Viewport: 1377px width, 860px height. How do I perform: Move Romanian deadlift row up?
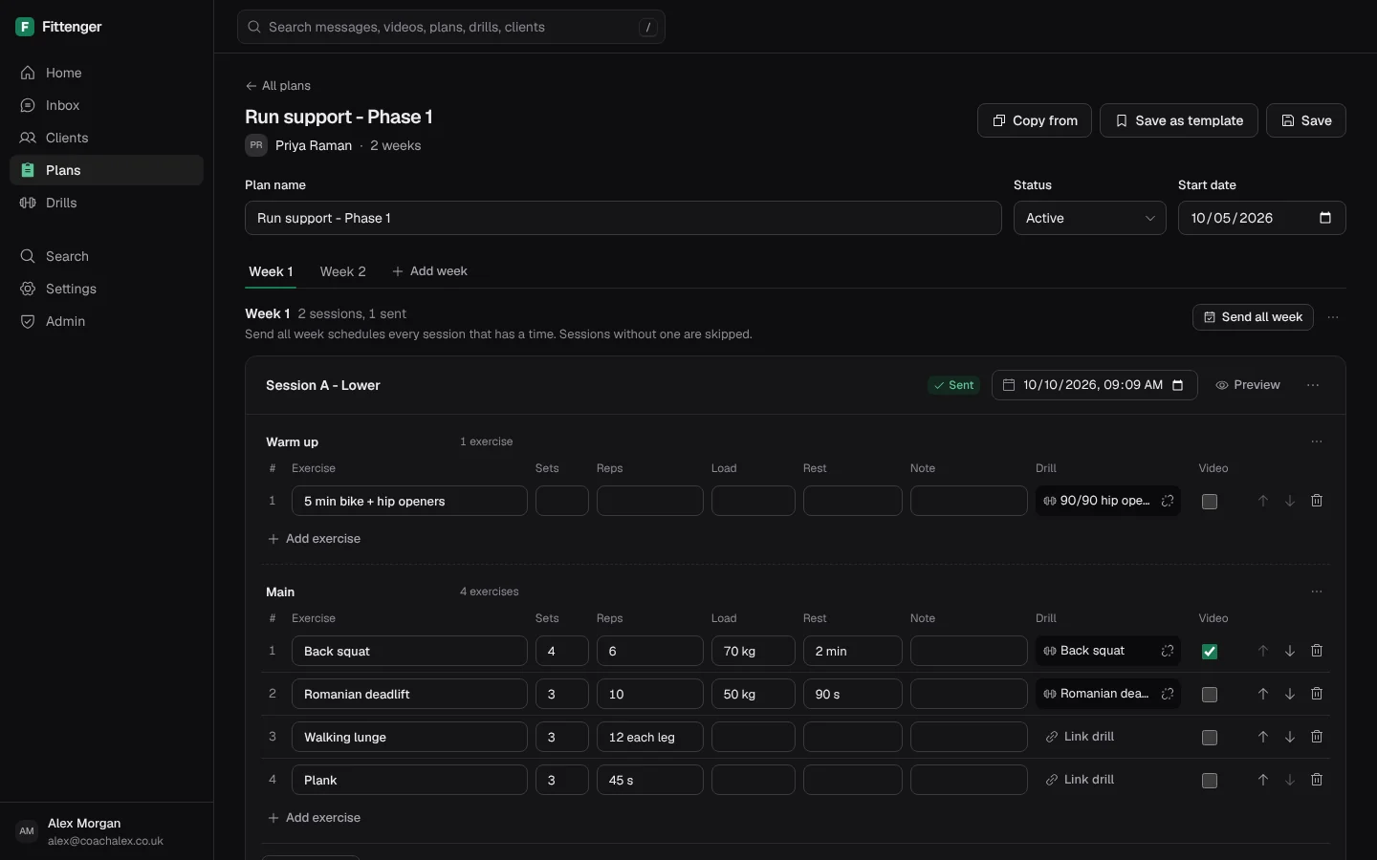pyautogui.click(x=1263, y=694)
